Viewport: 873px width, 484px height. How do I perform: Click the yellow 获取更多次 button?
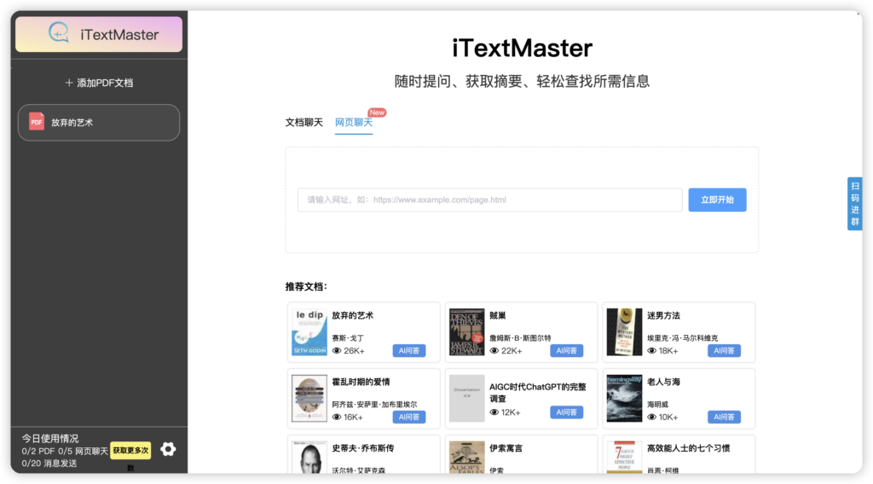coord(130,451)
